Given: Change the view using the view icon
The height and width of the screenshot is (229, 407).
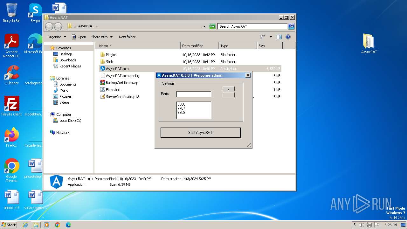Looking at the screenshot, I should [x=263, y=37].
